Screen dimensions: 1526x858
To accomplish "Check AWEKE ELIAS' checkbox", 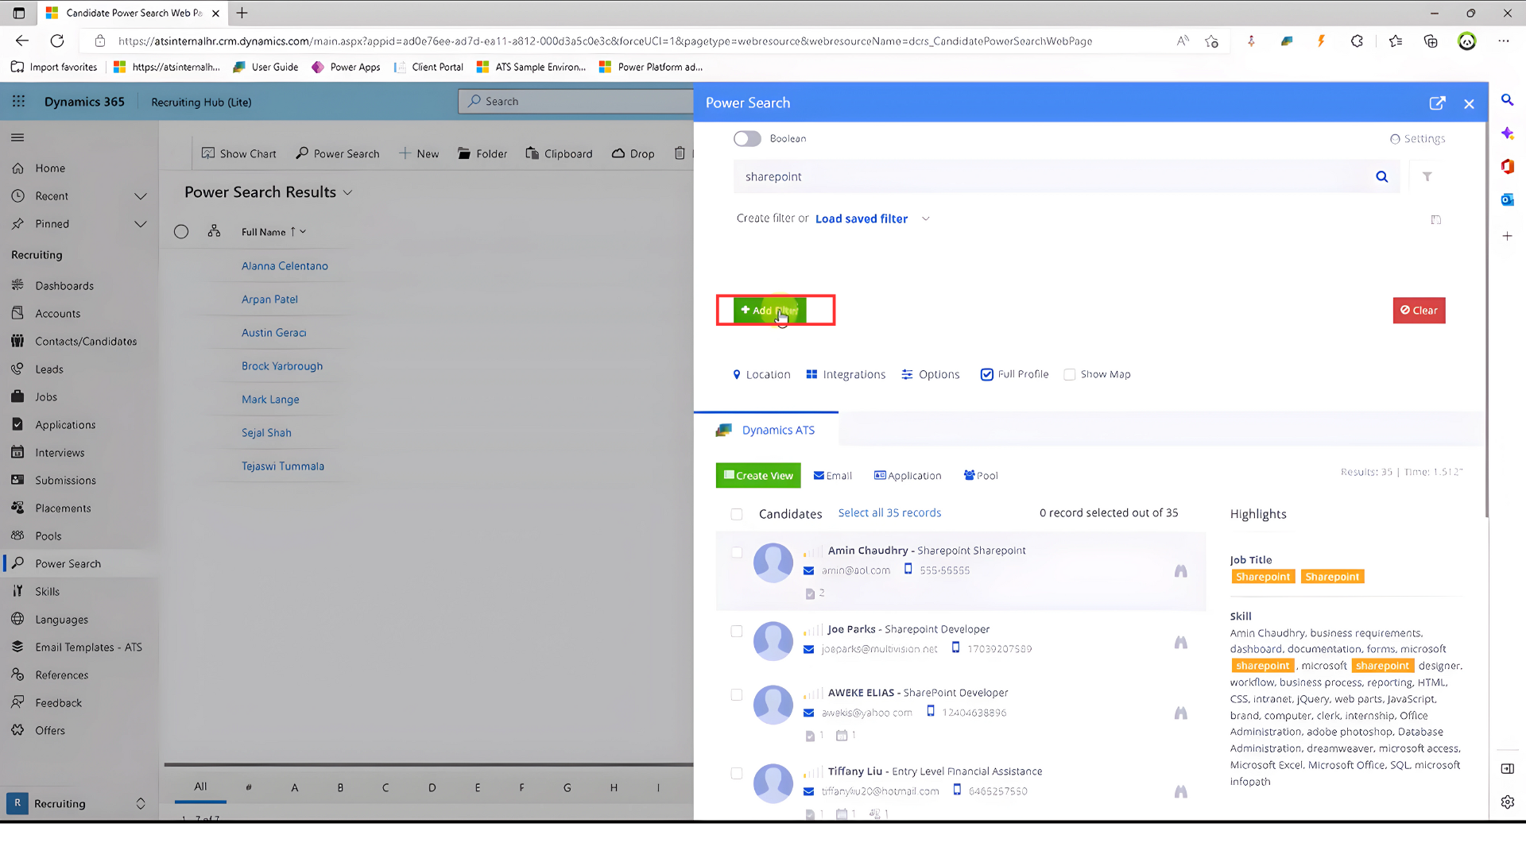I will 737,695.
